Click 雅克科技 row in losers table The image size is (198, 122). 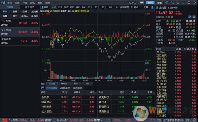[125, 97]
